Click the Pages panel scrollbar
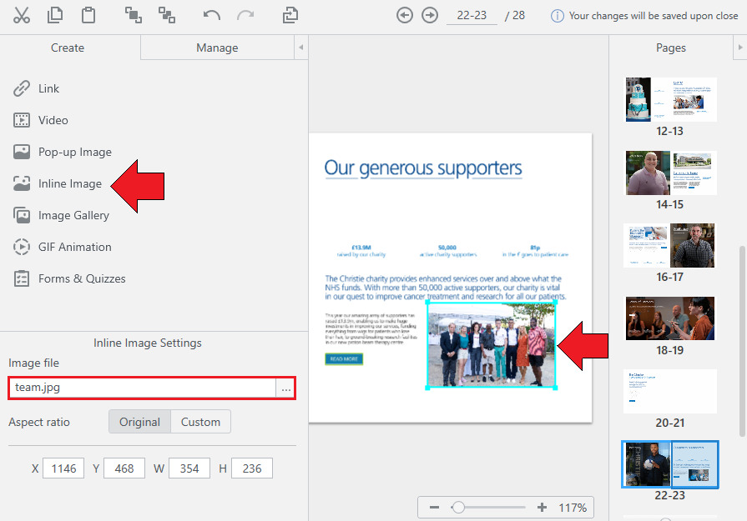The width and height of the screenshot is (747, 521). click(x=742, y=341)
